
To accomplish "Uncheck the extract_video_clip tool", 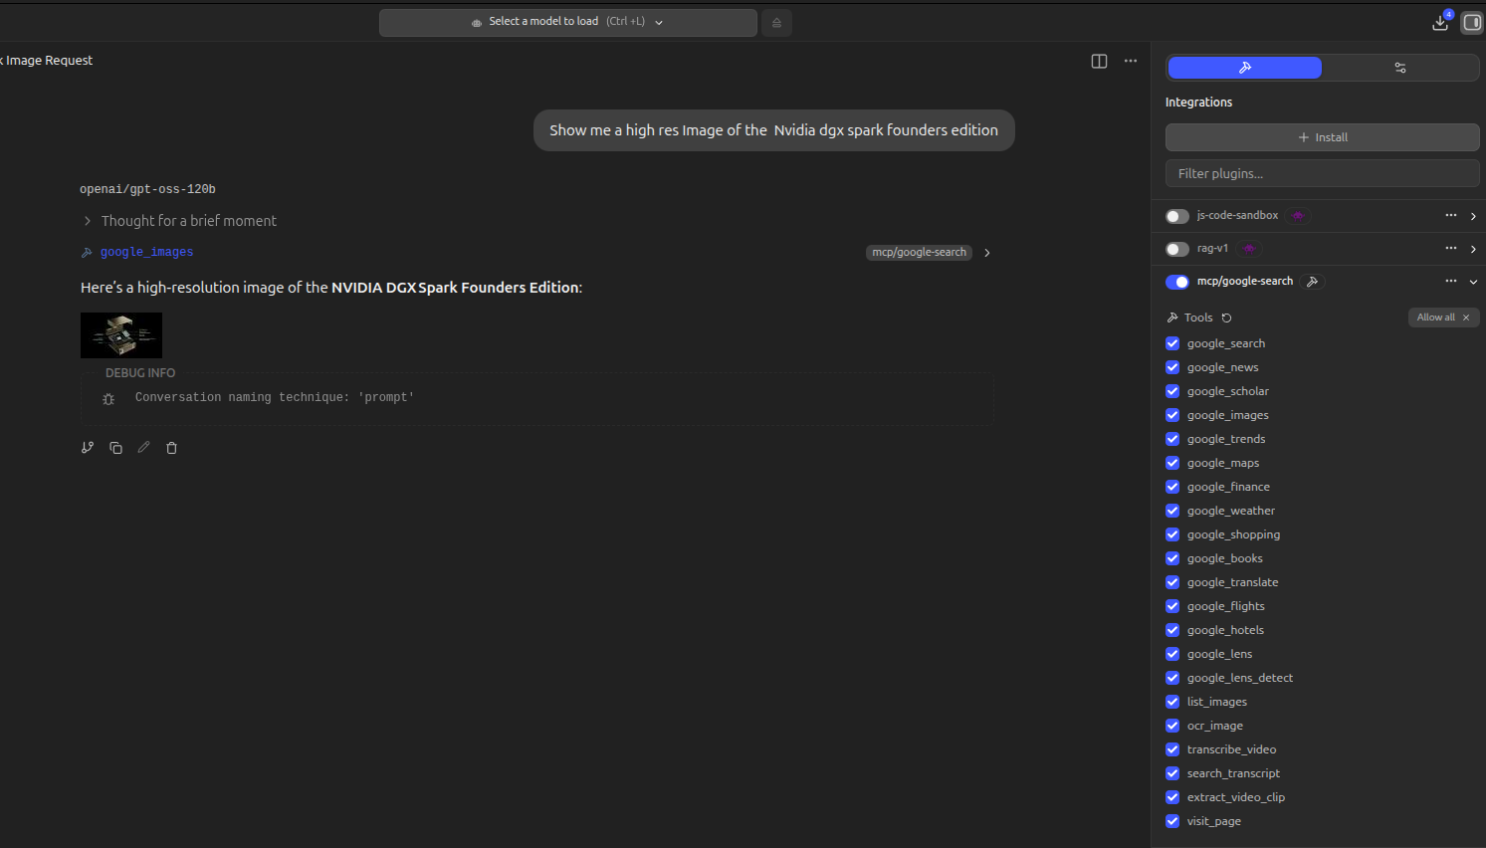I will click(1172, 797).
